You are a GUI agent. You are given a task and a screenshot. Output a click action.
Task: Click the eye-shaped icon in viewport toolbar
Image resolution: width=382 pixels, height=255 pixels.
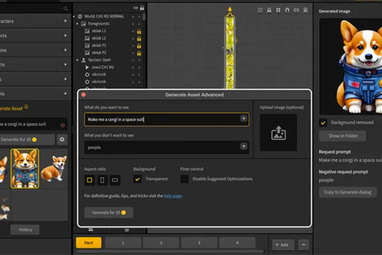tap(296, 10)
